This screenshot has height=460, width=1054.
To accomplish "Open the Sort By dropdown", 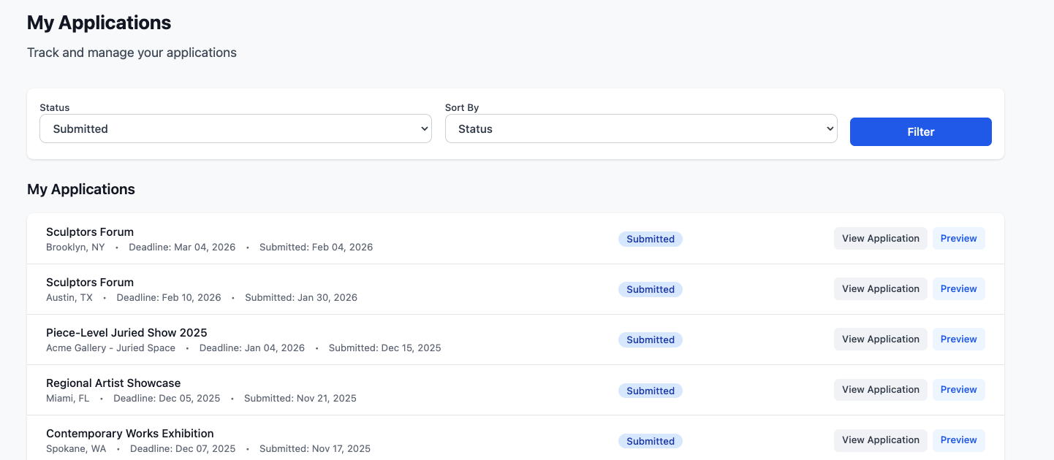I will pos(641,129).
